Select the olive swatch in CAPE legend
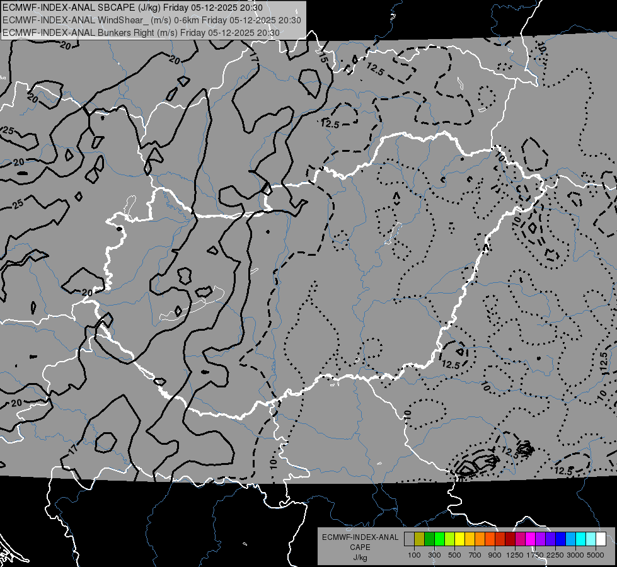Viewport: 617px width, 567px height. (x=420, y=539)
